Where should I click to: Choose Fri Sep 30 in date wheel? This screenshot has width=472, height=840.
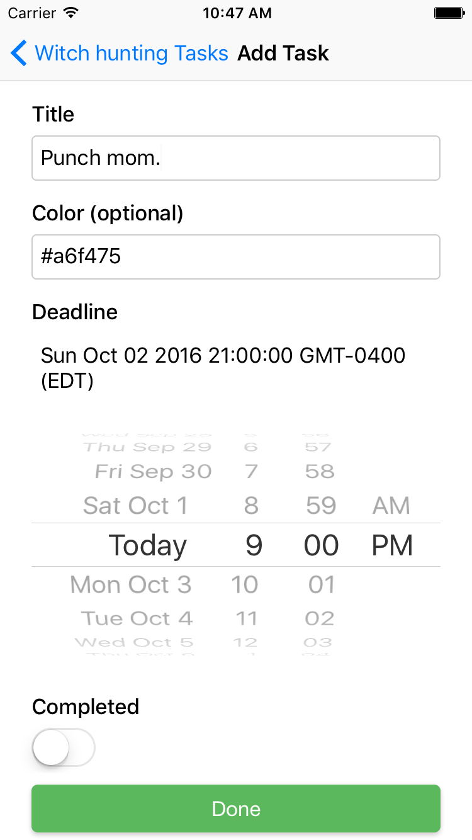(153, 472)
